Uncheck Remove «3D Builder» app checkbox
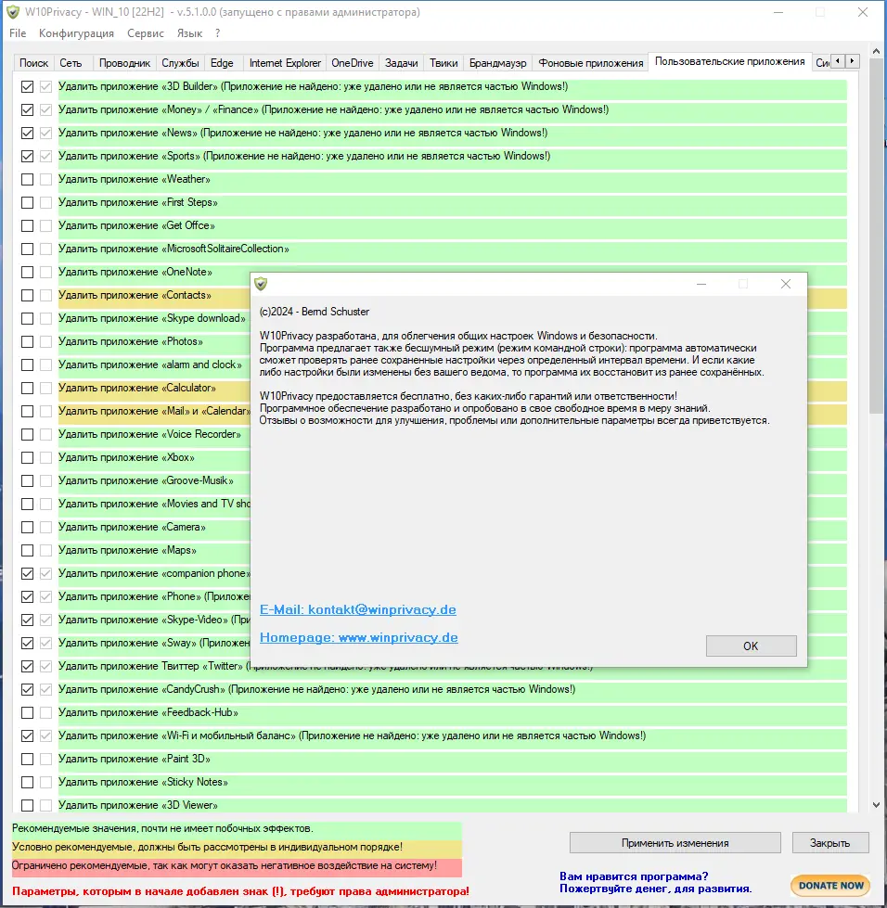 (x=27, y=87)
